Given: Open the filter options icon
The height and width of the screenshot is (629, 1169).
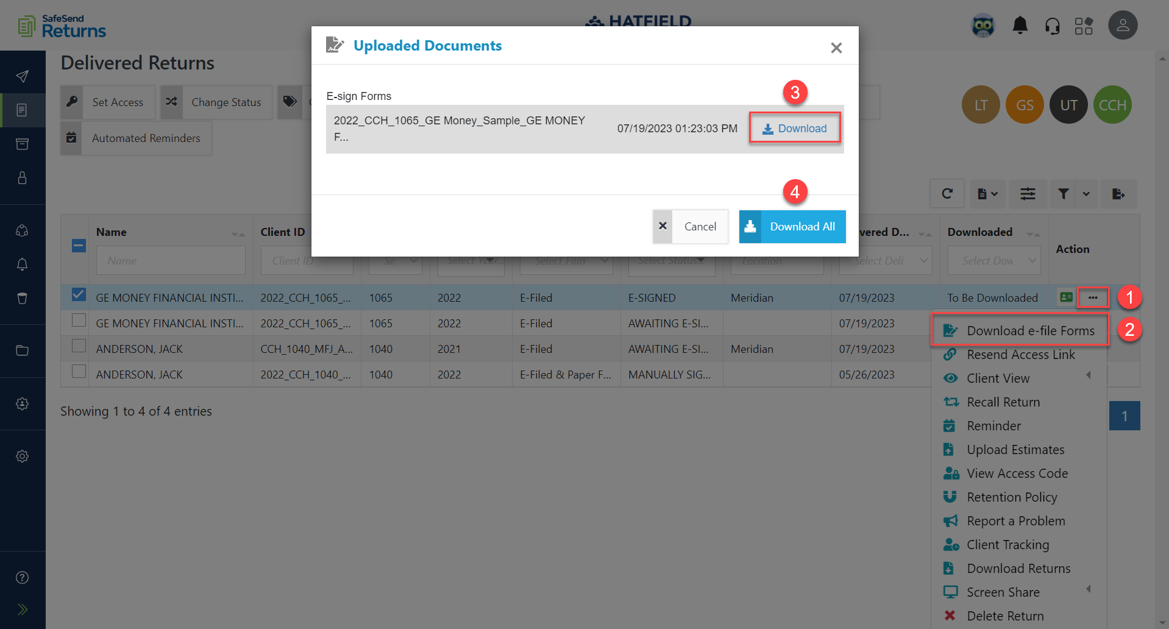Looking at the screenshot, I should (1063, 194).
